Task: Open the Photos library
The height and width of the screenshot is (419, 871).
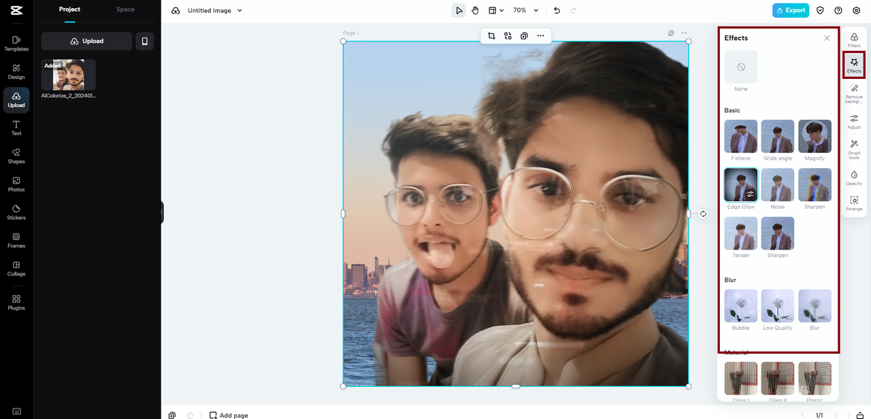Action: (16, 184)
